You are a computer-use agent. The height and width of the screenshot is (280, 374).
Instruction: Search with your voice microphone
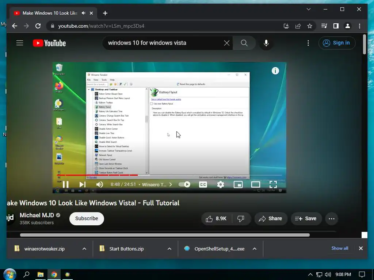(x=266, y=43)
